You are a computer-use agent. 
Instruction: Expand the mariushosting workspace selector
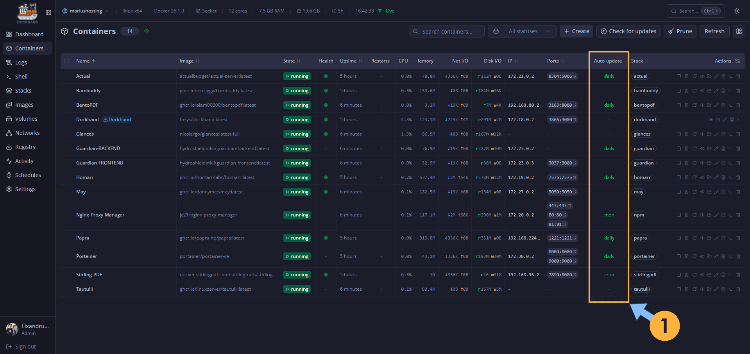tap(85, 11)
